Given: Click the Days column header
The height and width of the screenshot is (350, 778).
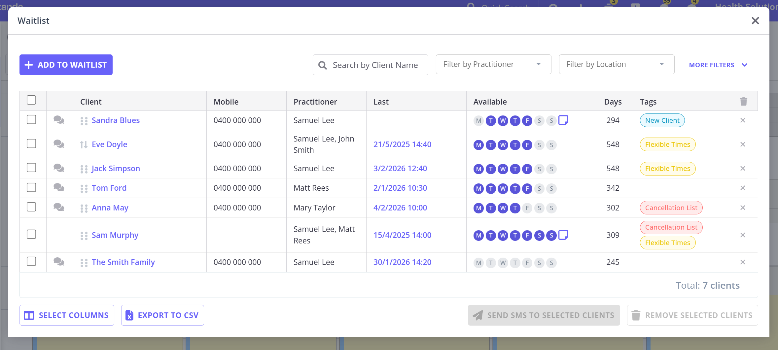Looking at the screenshot, I should pos(613,102).
